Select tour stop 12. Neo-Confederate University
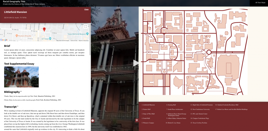Image resolution: width=268 pixels, height=131 pixels. [x=200, y=109]
